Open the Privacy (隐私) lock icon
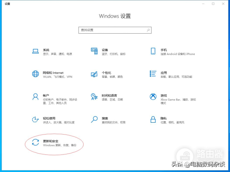Viewport: 230px width, 172px height. point(153,120)
